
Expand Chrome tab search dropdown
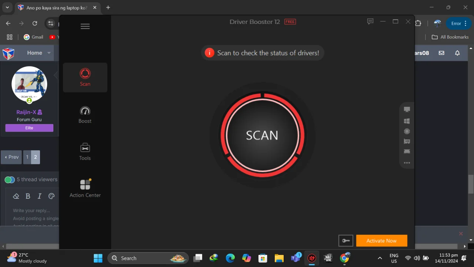7,7
